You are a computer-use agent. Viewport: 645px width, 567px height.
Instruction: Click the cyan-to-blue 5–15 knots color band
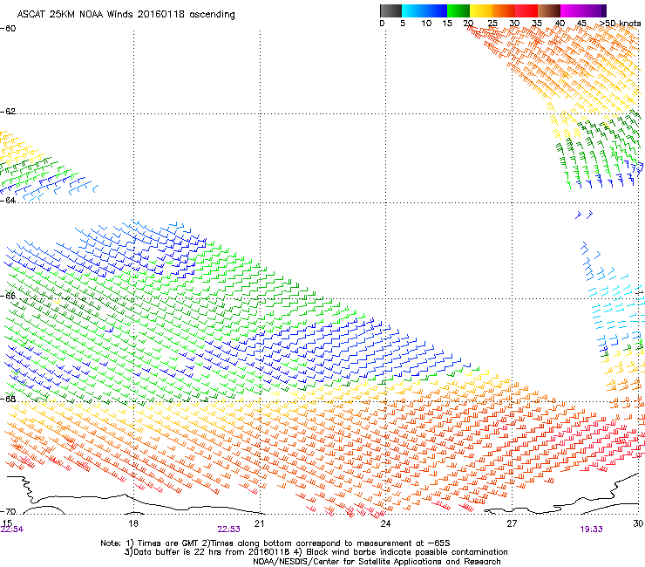click(424, 10)
